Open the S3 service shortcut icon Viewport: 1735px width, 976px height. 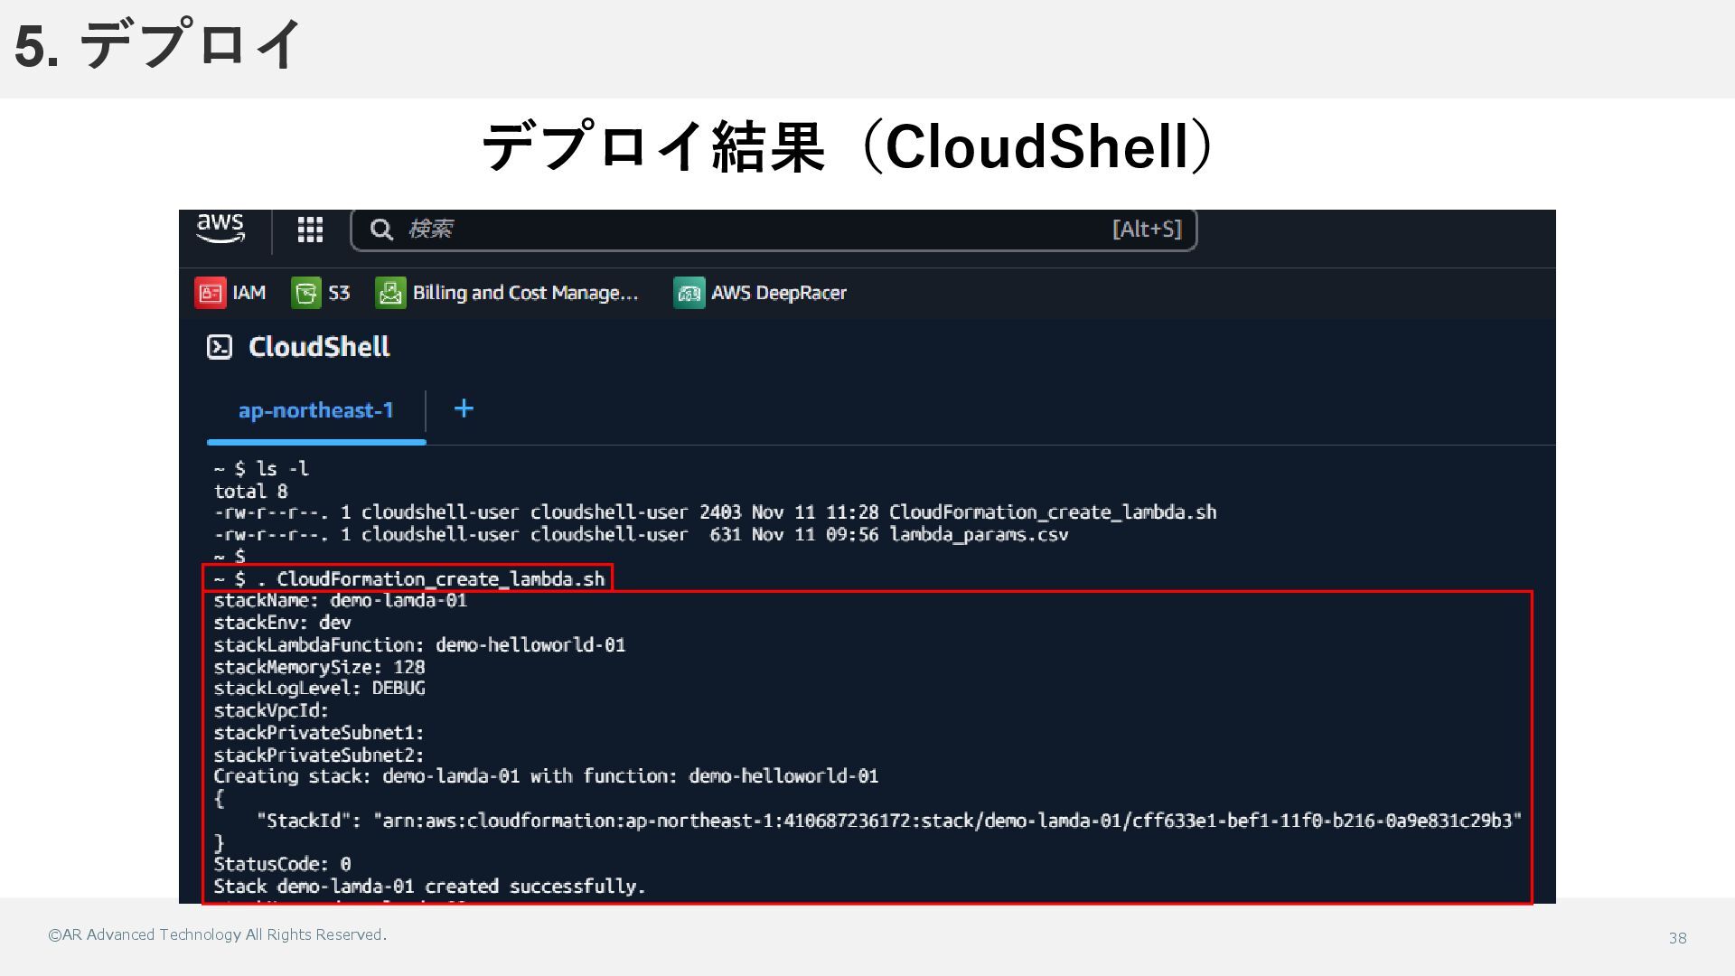tap(306, 293)
